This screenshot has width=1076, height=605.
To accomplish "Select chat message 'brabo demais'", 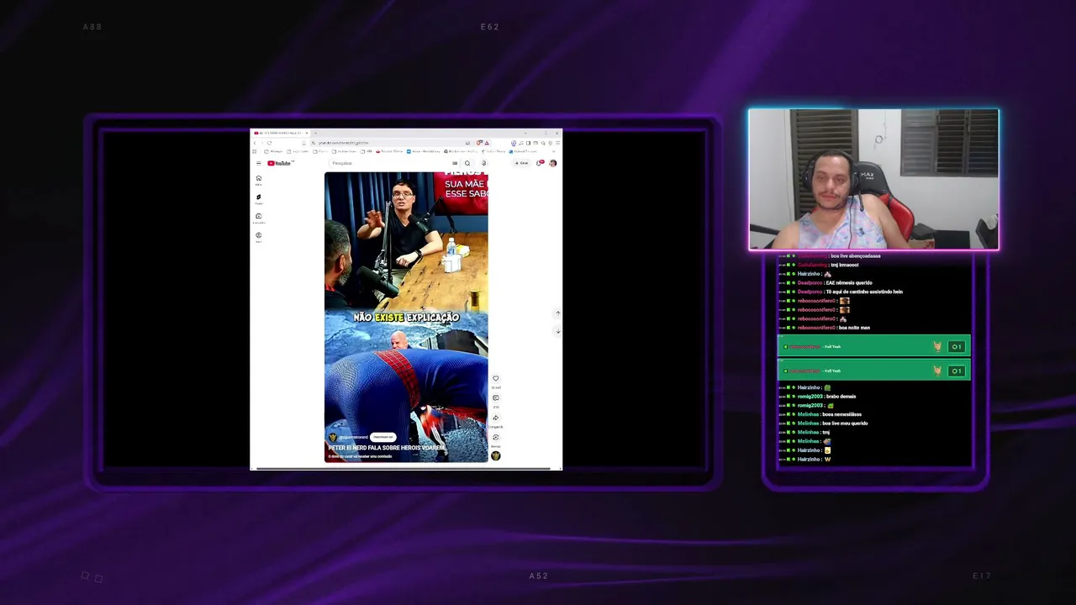I will [841, 397].
